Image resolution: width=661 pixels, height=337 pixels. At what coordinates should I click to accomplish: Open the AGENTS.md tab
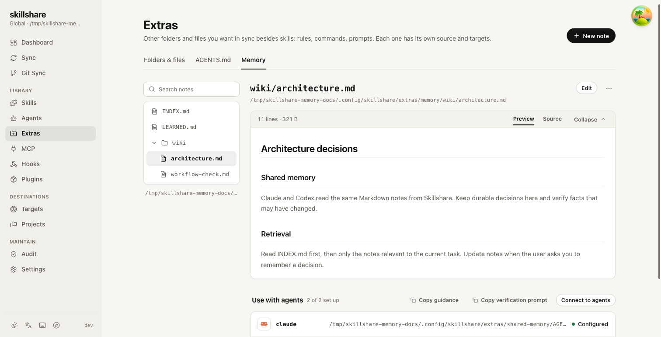point(213,60)
